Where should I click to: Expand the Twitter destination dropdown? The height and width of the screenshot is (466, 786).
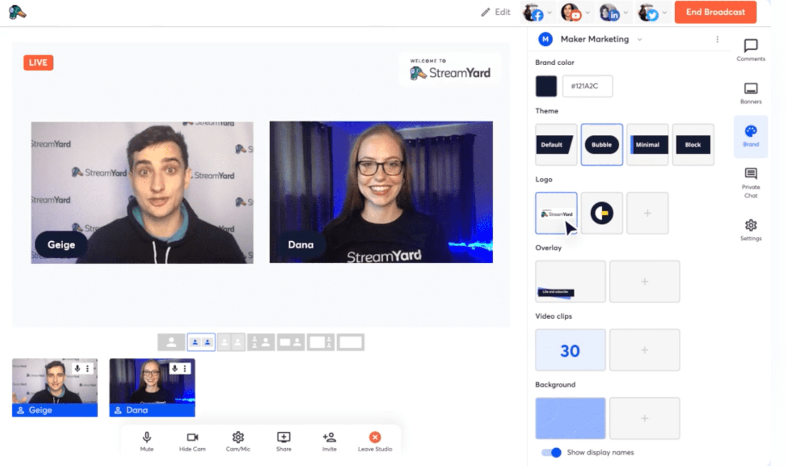664,13
